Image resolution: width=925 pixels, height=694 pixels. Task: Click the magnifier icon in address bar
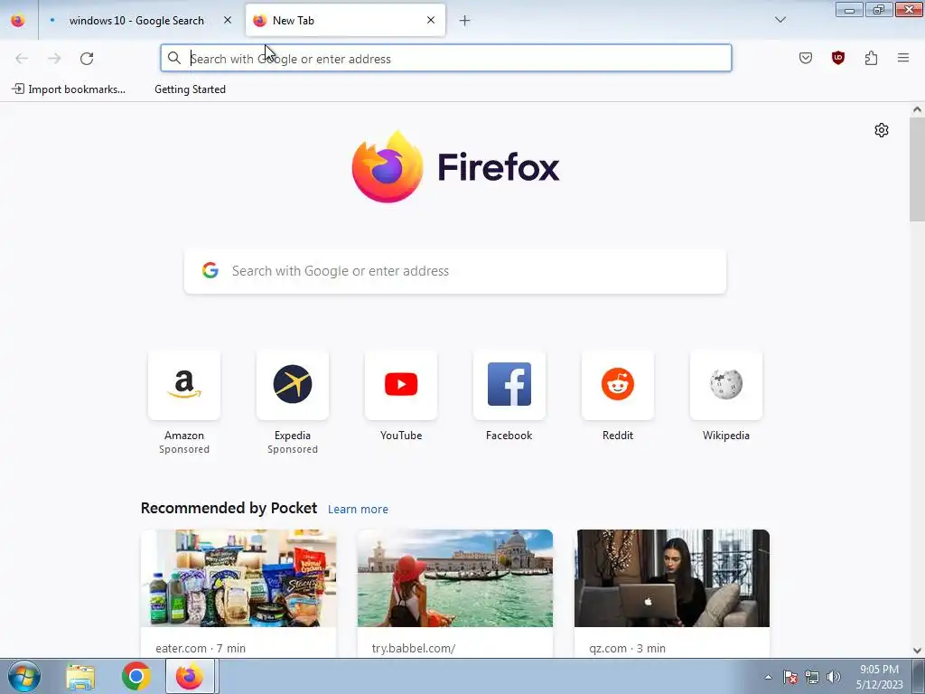click(x=174, y=59)
